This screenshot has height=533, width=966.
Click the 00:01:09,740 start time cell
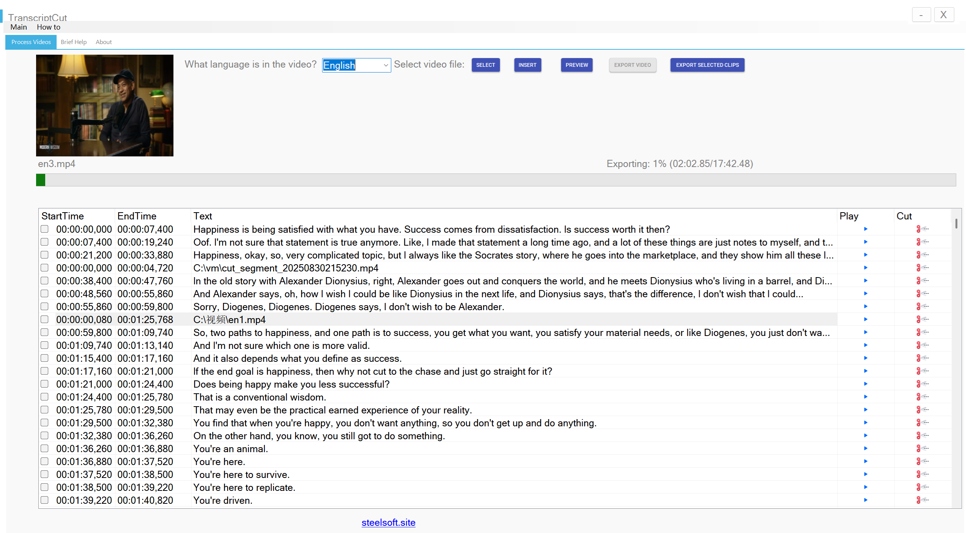(84, 345)
